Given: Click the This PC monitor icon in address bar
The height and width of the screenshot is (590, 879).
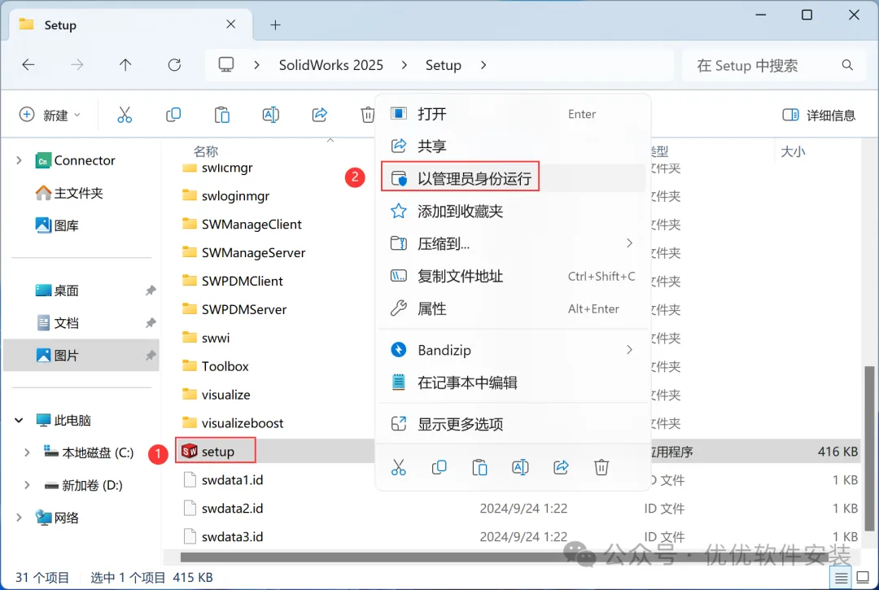Looking at the screenshot, I should (x=226, y=65).
